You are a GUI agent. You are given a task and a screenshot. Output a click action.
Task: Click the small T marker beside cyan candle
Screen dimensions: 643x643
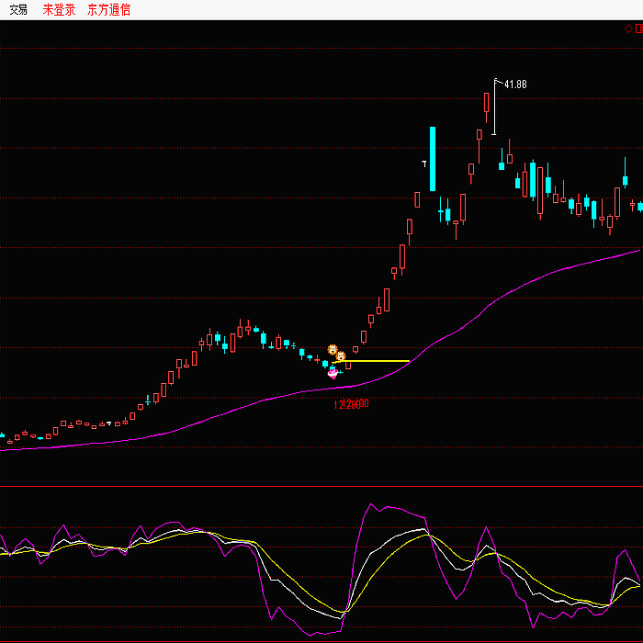coord(424,164)
